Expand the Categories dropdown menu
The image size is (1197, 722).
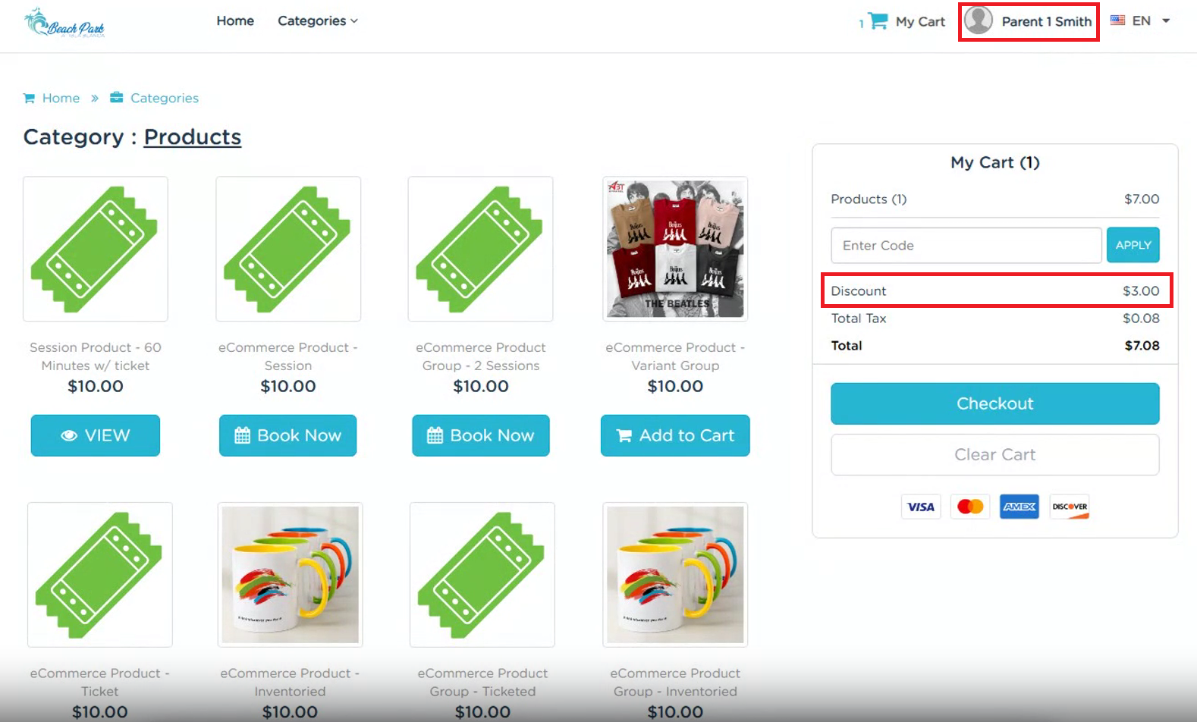pos(317,21)
